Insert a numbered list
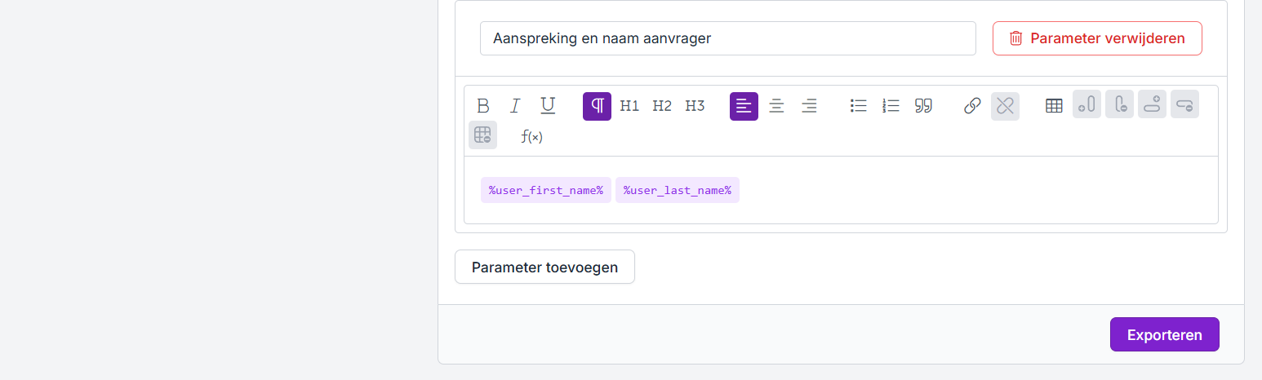Image resolution: width=1262 pixels, height=380 pixels. 891,106
